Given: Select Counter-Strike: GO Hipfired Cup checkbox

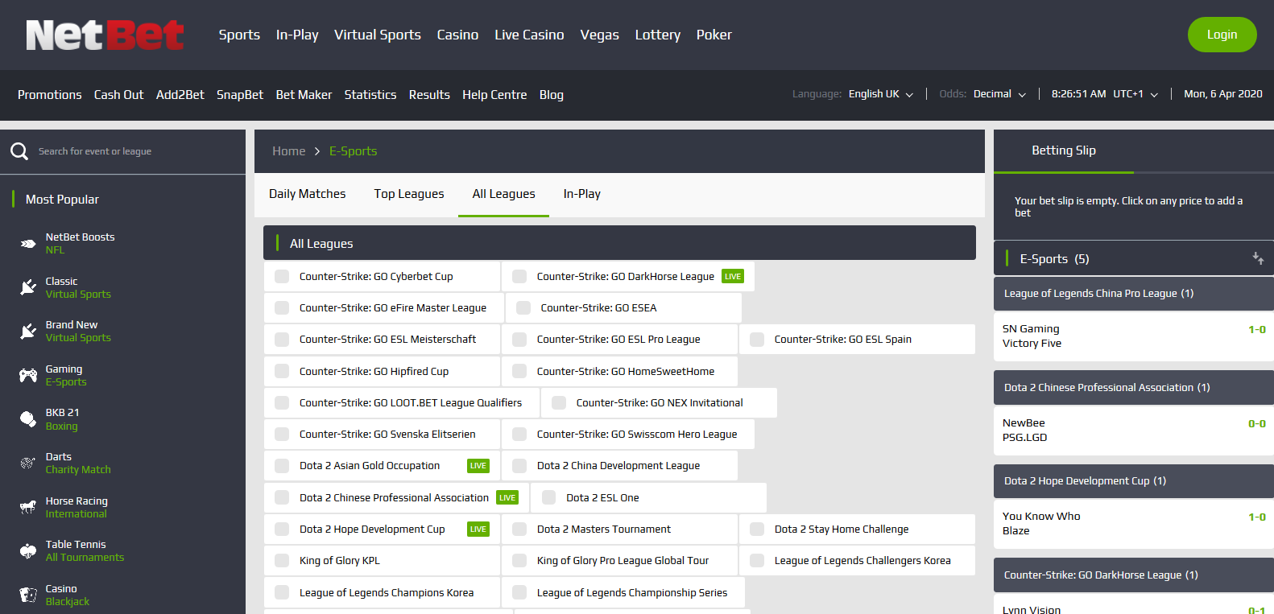Looking at the screenshot, I should click(282, 371).
